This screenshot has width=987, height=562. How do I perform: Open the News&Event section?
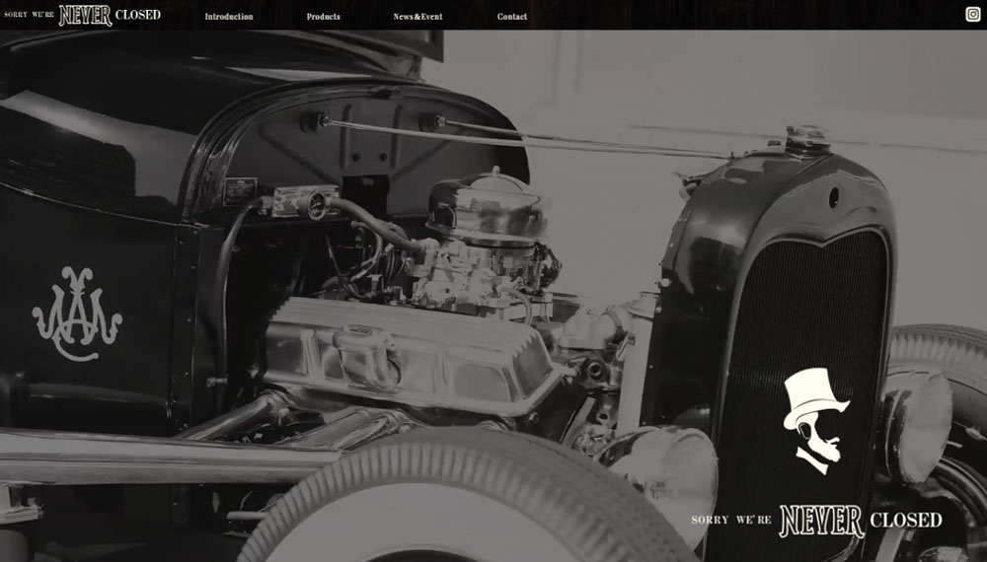click(418, 17)
